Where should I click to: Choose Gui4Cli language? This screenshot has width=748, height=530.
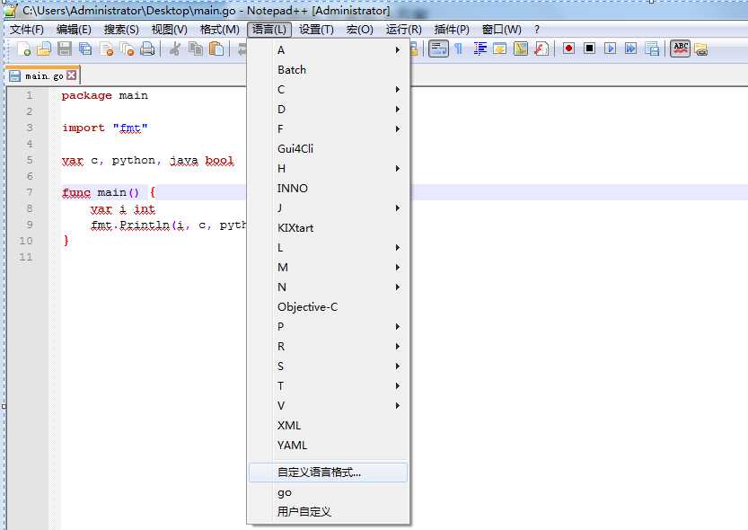pos(329,149)
